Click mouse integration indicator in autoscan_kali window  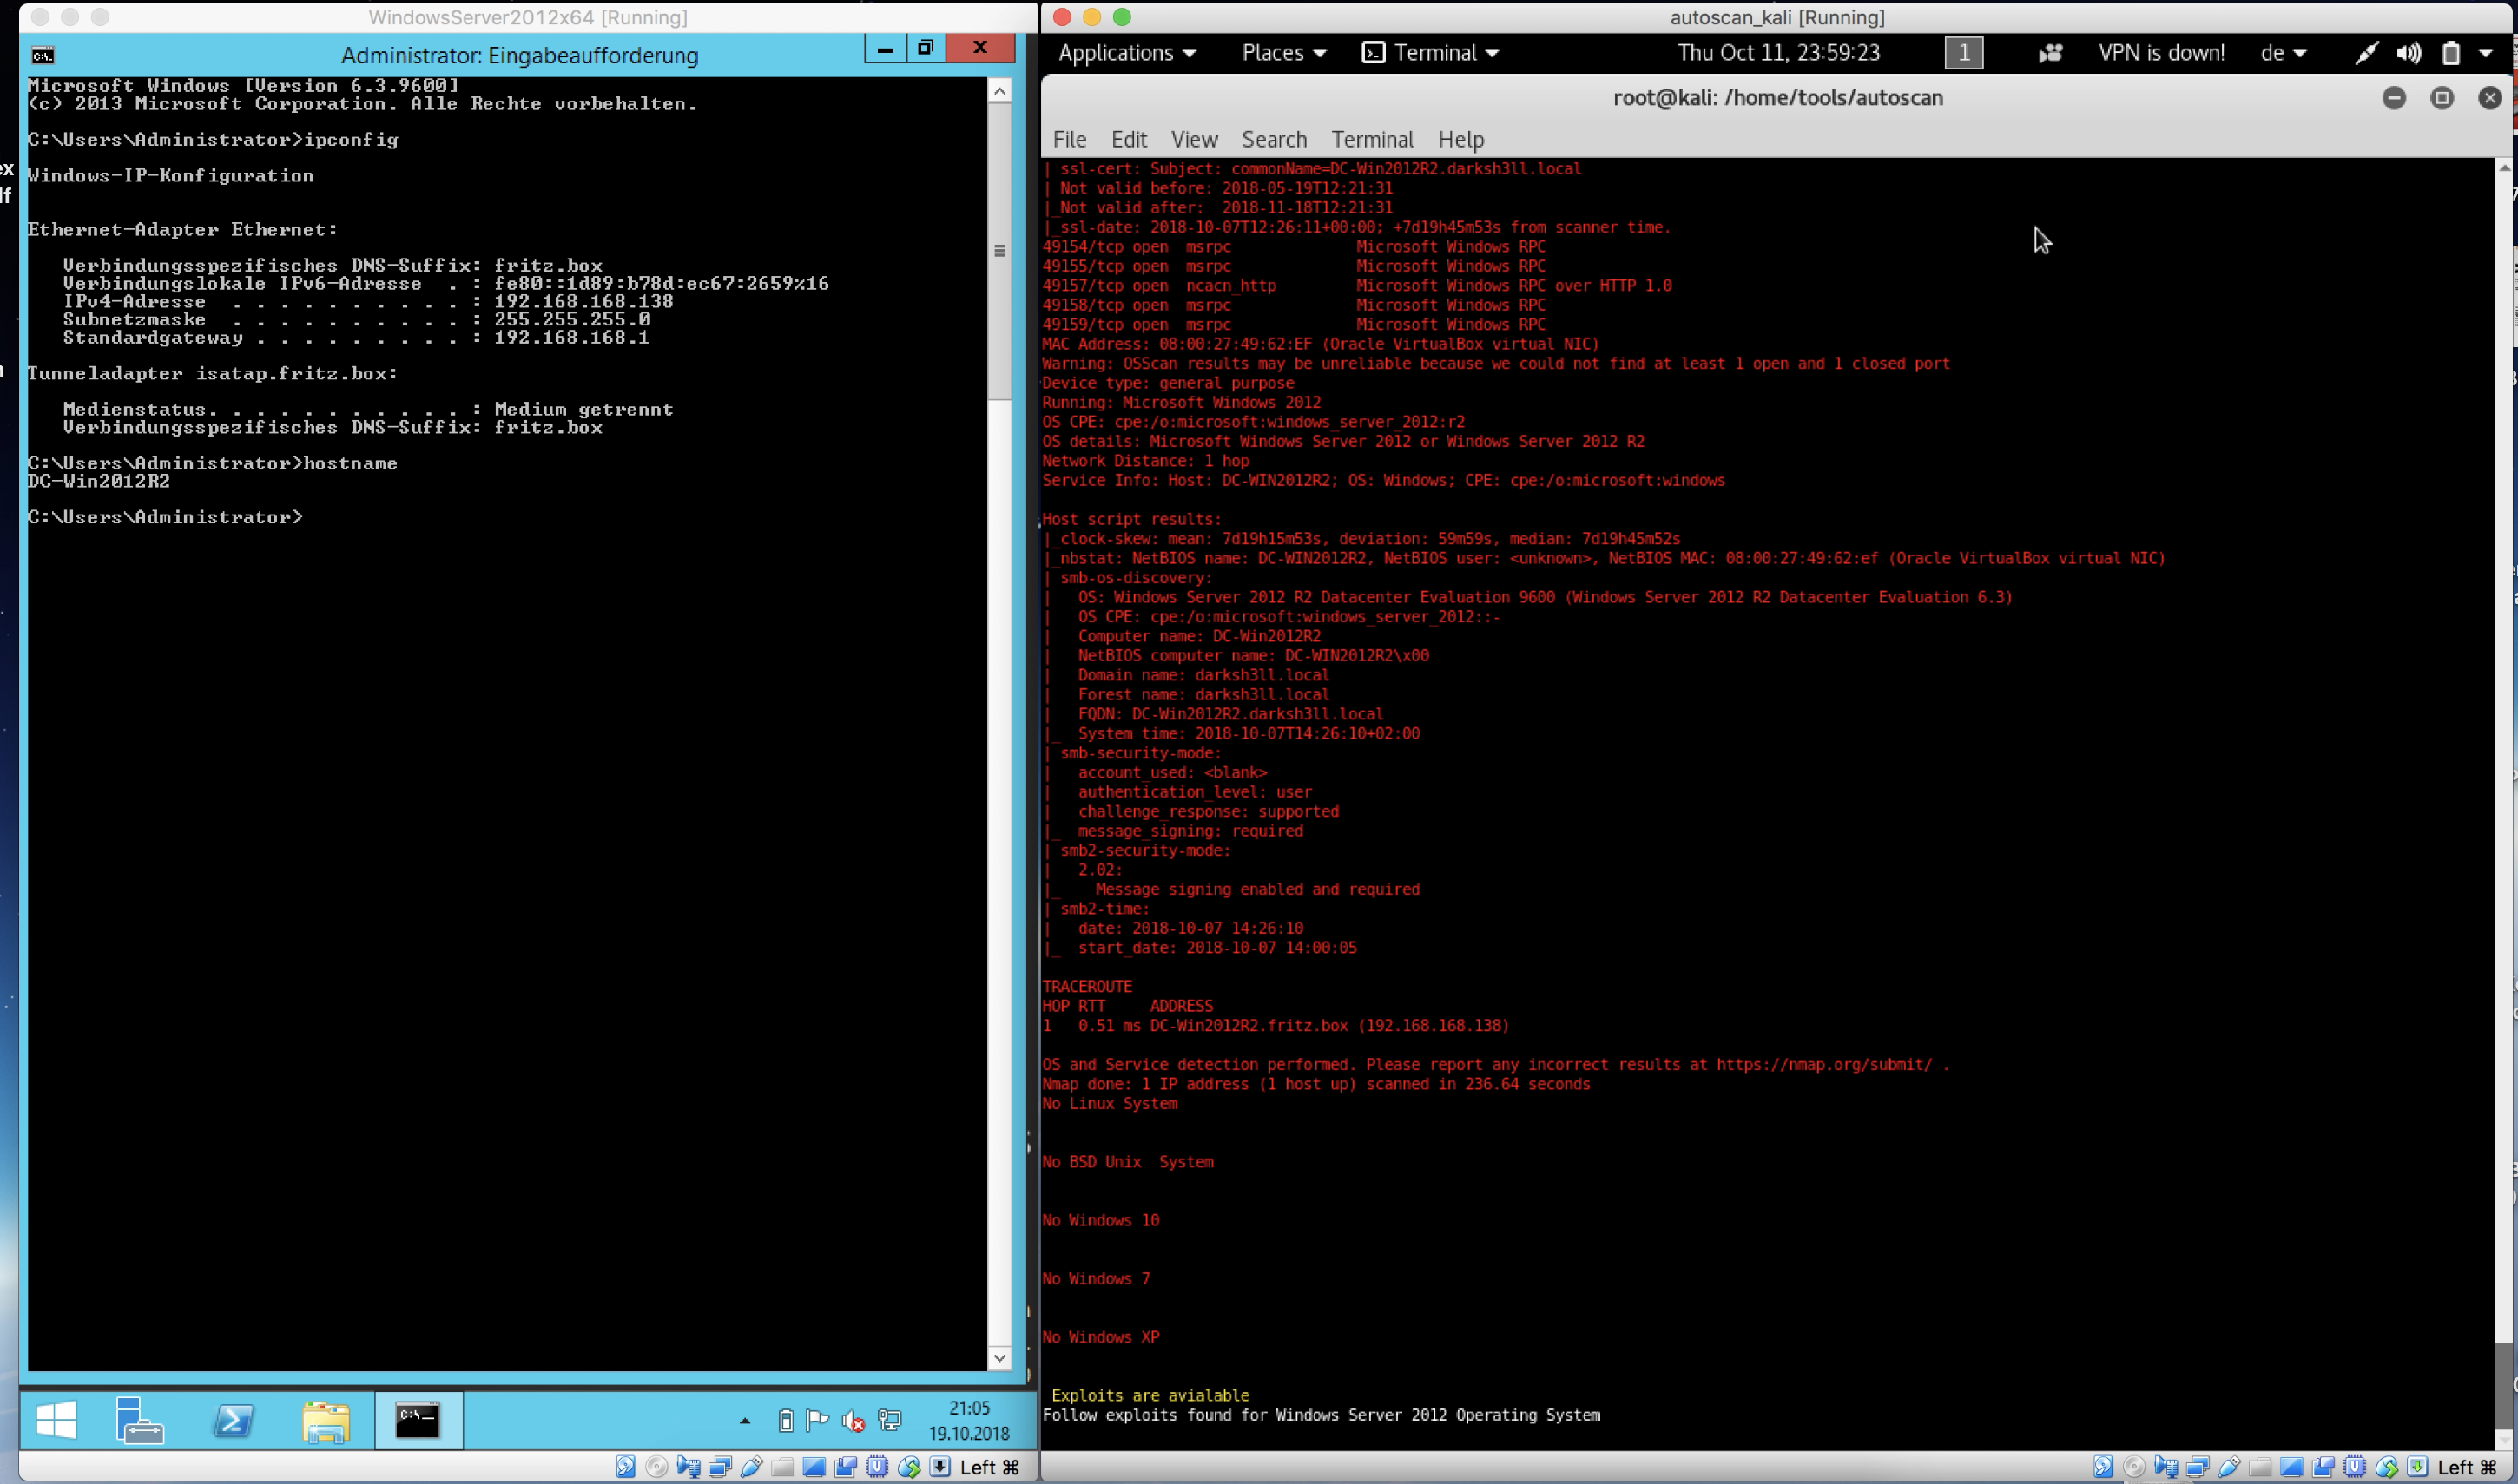click(2386, 1467)
